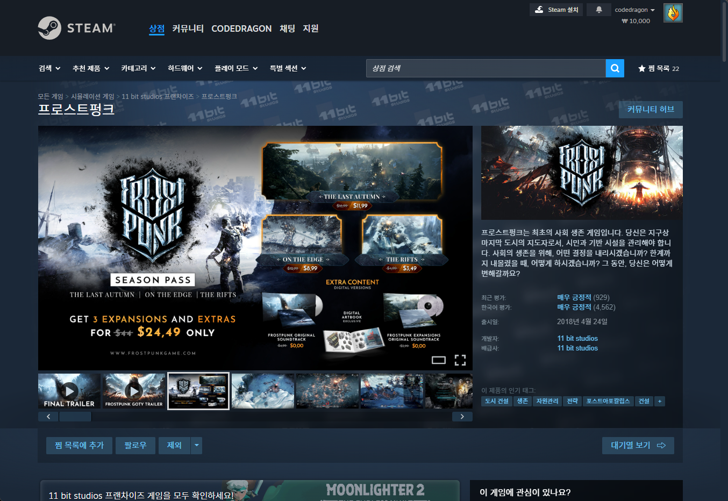Viewport: 728px width, 501px height.
Task: Click the ₩ 10,000 wallet balance
Action: click(x=636, y=21)
